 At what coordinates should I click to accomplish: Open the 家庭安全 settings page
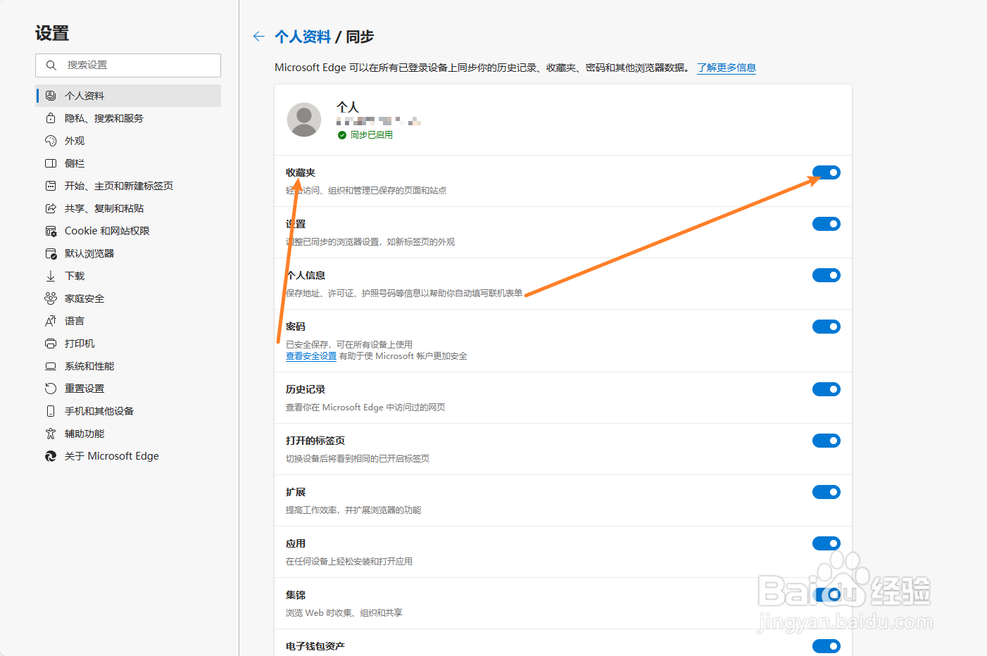[x=128, y=298]
